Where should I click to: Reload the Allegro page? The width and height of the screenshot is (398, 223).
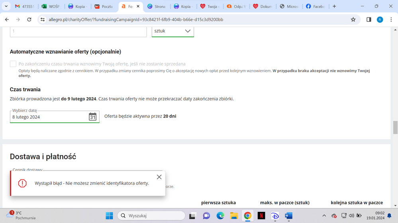(29, 19)
